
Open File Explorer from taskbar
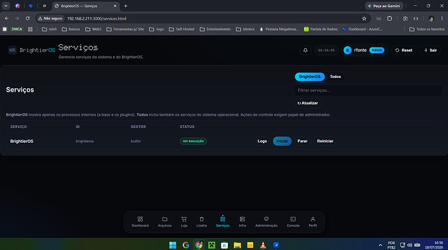[237, 245]
